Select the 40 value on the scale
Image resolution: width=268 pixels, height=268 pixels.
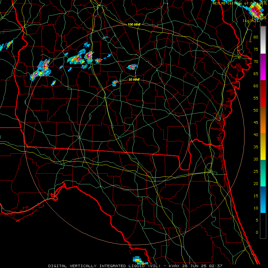click(x=256, y=135)
